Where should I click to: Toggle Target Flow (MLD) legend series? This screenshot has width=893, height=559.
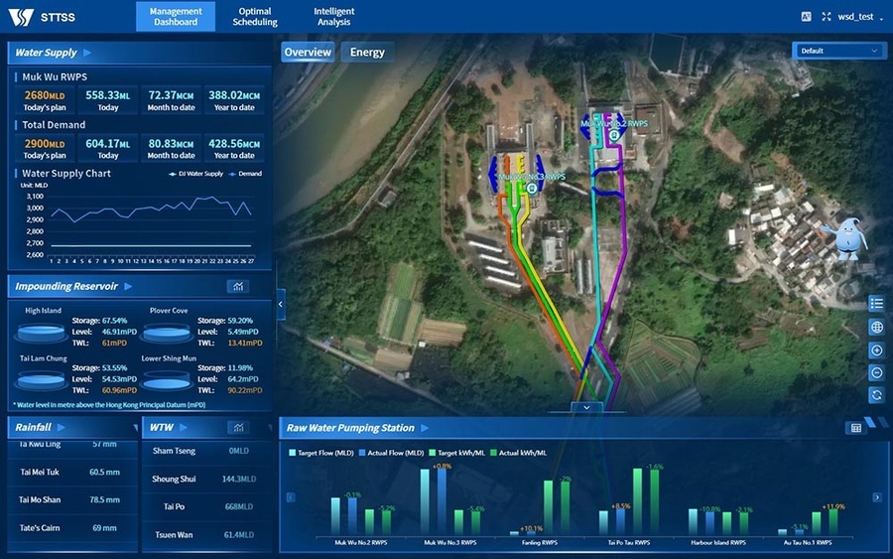[318, 453]
